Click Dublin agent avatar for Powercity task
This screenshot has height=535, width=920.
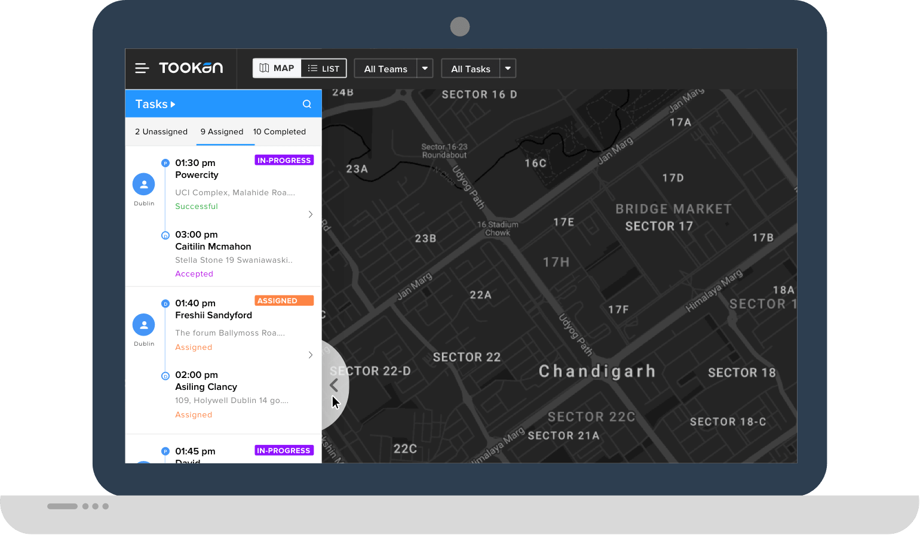(x=144, y=185)
